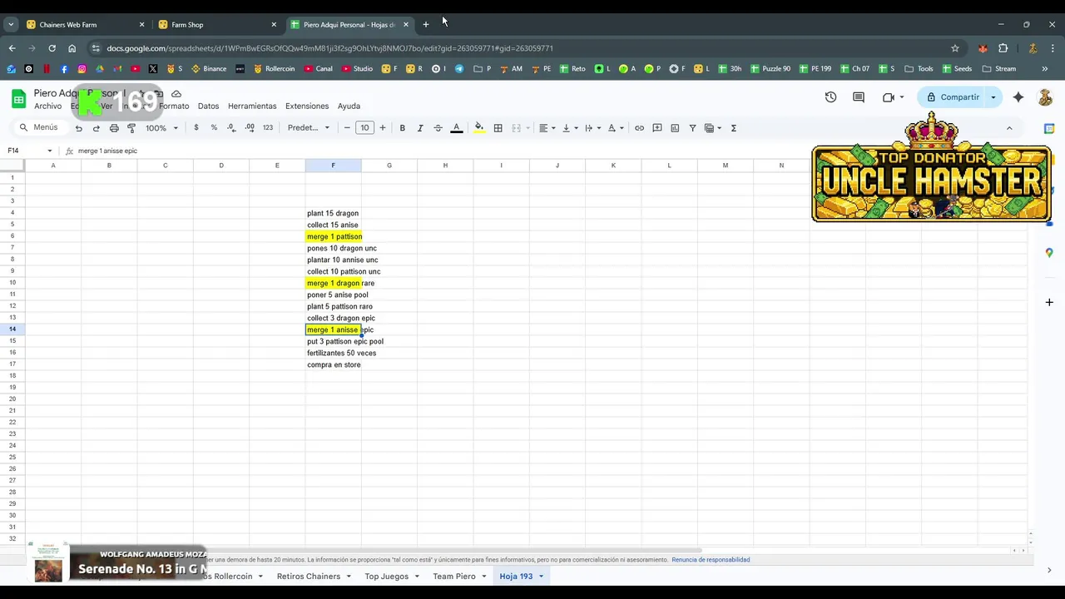Screen dimensions: 1065x599
Task: Print the spreadsheet via printer icon
Action: [x=114, y=128]
